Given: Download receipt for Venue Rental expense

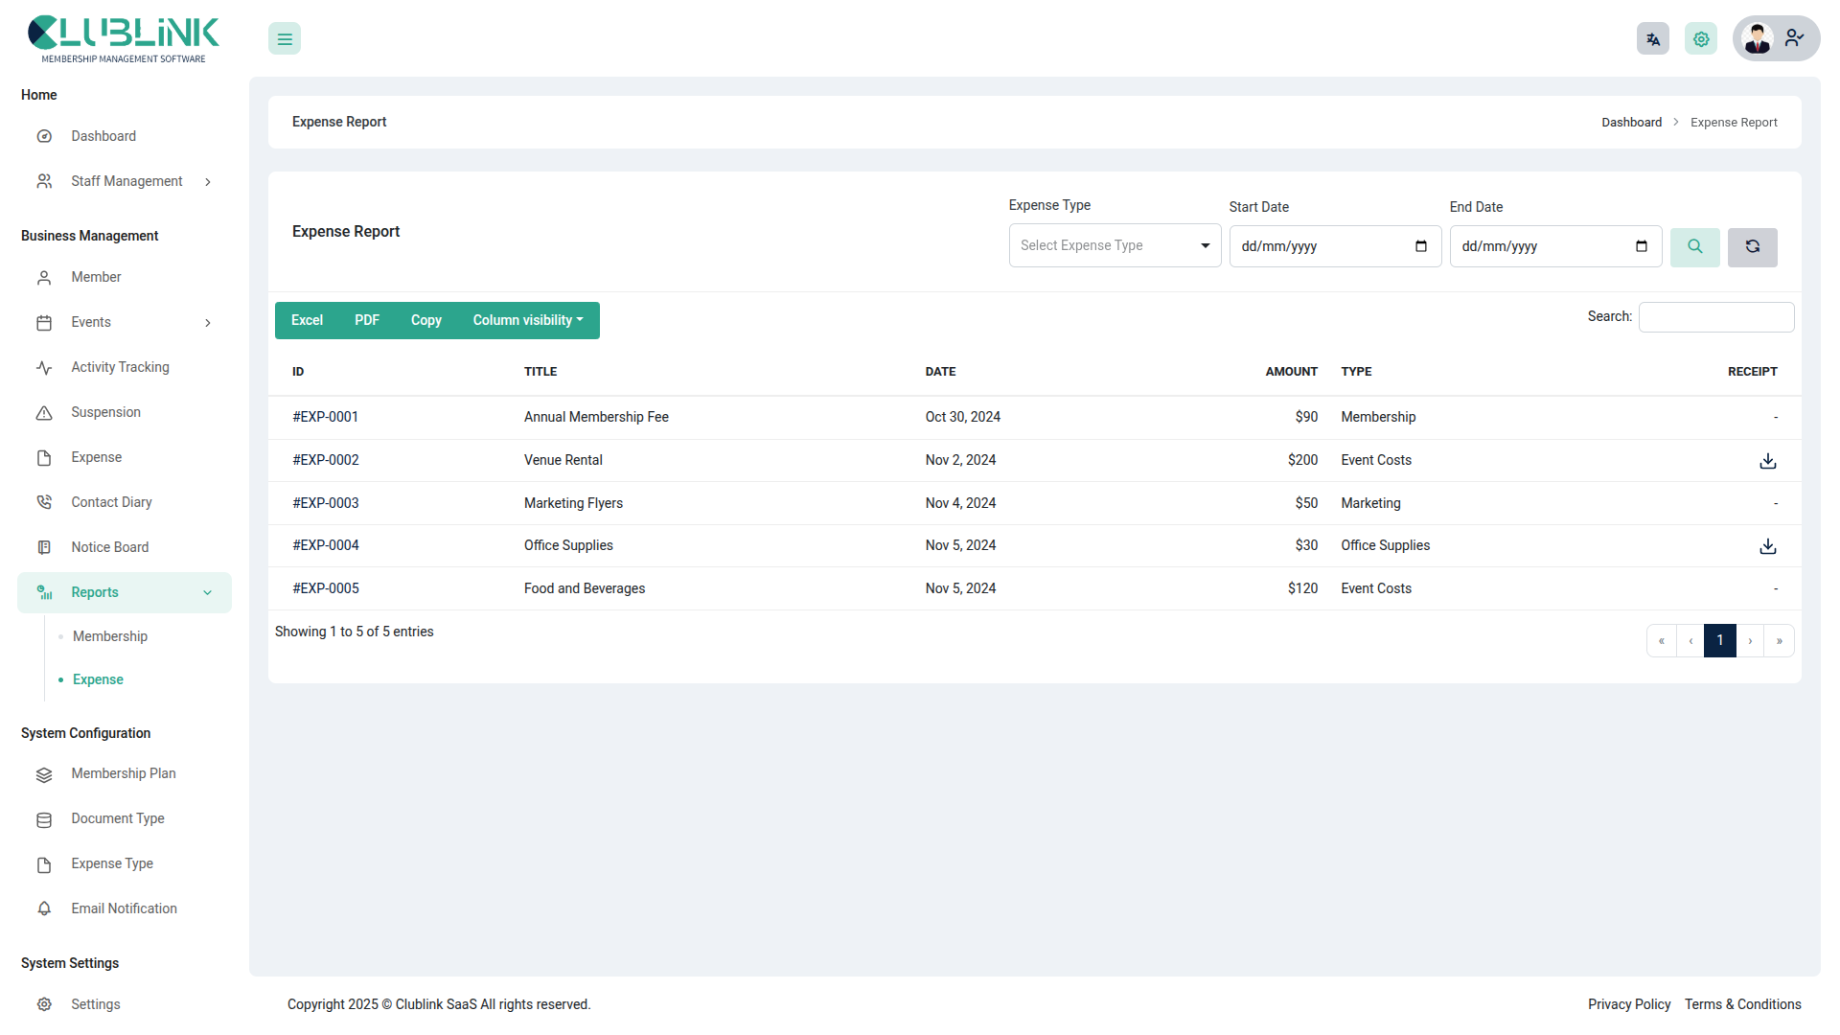Looking at the screenshot, I should click(x=1768, y=461).
